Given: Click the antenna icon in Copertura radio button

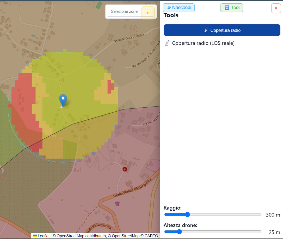Looking at the screenshot, I should tap(206, 30).
